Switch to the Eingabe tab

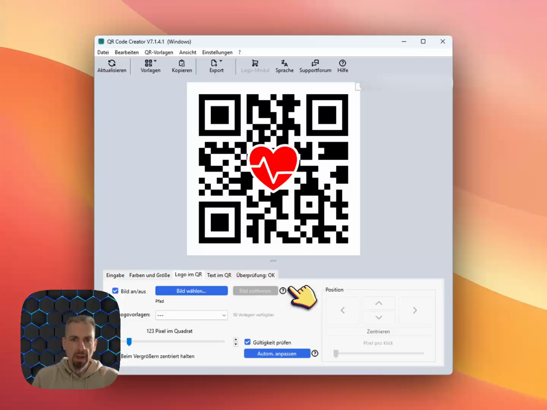click(115, 275)
